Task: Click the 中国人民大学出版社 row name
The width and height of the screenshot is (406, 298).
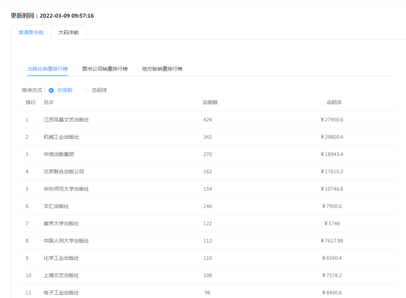Action: coord(66,241)
